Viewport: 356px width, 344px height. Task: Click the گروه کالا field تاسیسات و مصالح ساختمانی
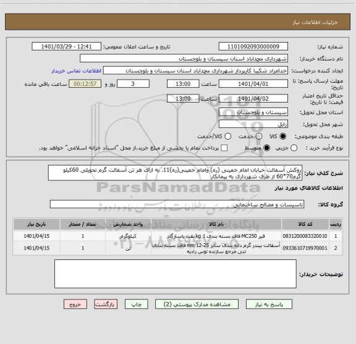point(177,204)
